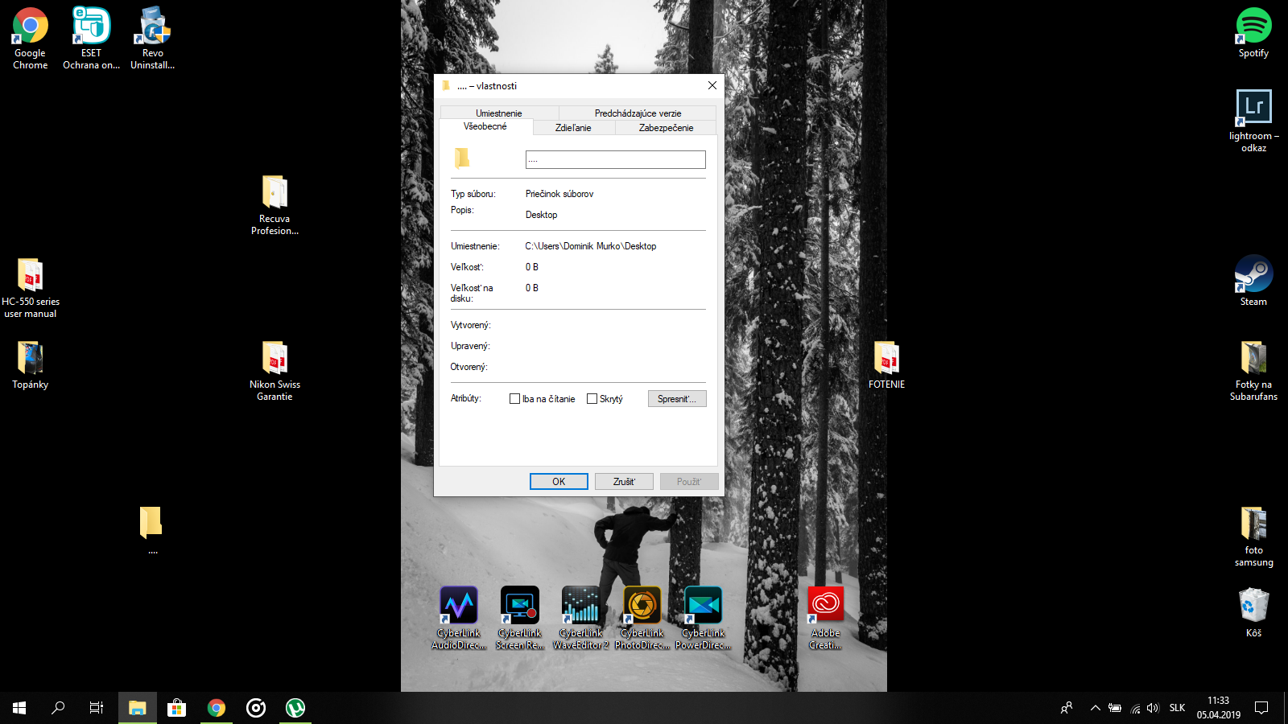Select the Steam desktop shortcut
The height and width of the screenshot is (724, 1288).
tap(1253, 276)
